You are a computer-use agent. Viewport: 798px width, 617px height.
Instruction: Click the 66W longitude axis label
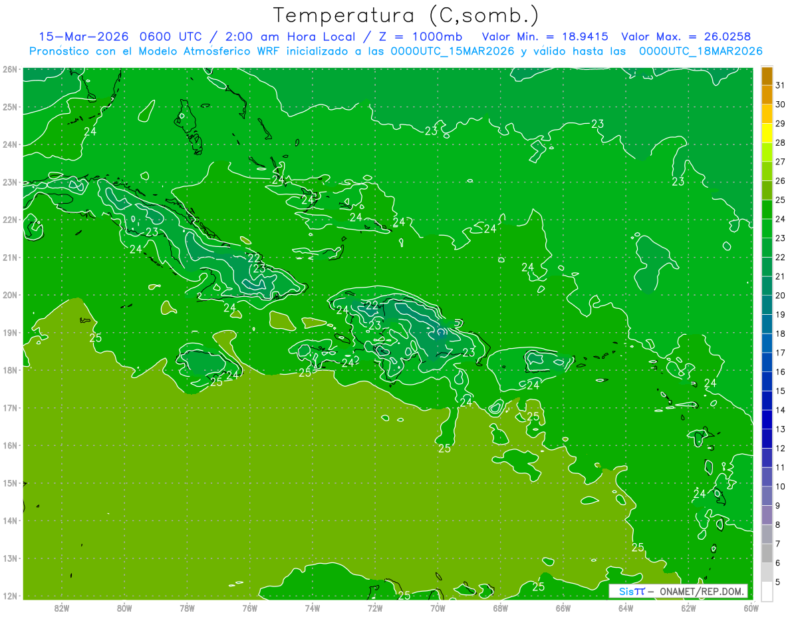[563, 608]
